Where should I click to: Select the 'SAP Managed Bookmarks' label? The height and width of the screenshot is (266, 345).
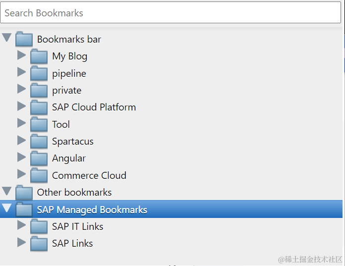click(x=92, y=210)
